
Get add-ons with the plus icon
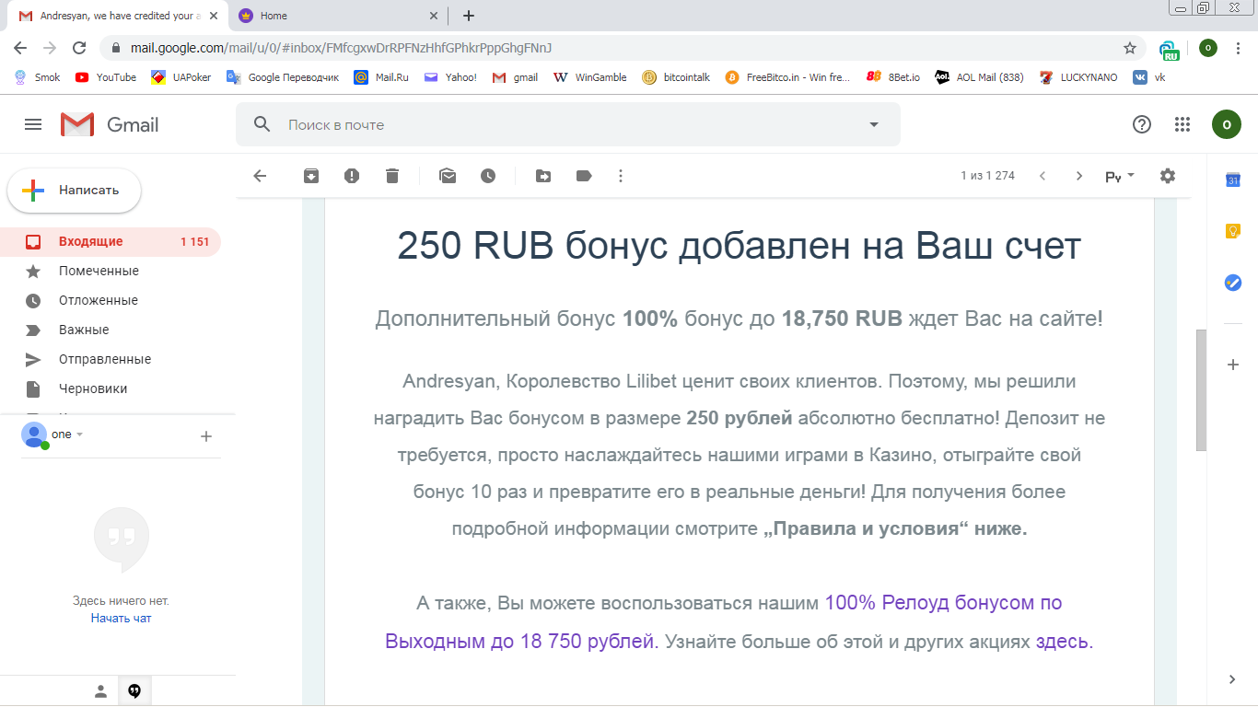1233,365
